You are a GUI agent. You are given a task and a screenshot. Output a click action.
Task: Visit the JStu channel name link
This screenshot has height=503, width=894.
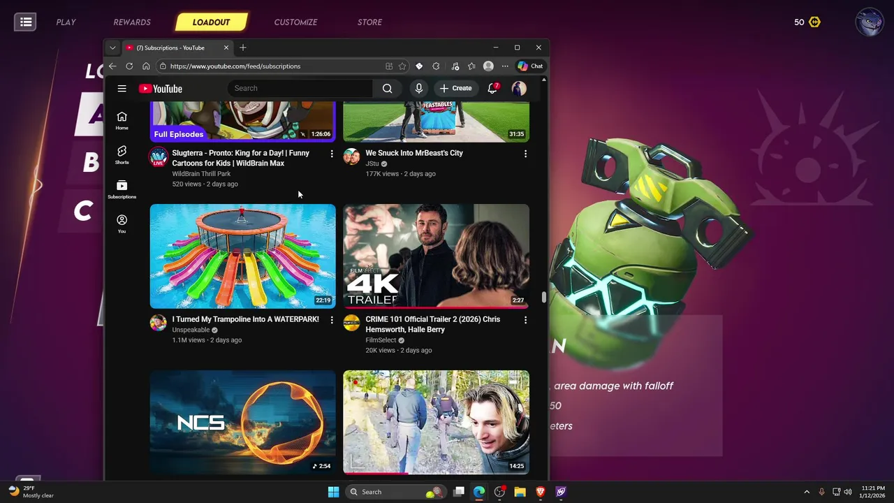(372, 163)
